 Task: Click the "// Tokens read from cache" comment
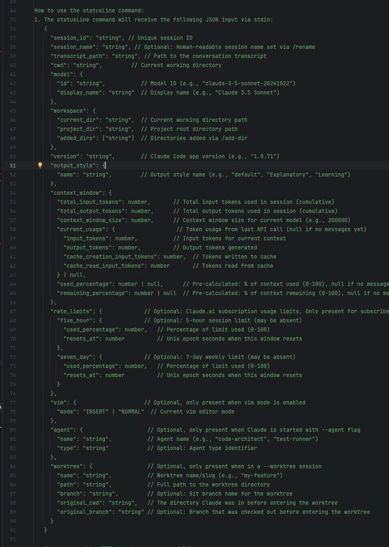click(x=233, y=266)
